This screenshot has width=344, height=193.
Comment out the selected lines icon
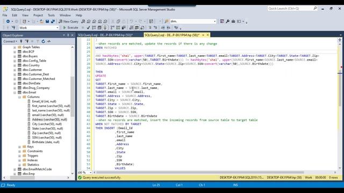pos(150,27)
